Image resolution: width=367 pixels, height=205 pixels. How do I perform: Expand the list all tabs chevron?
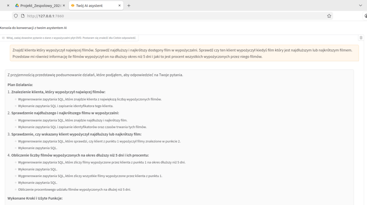click(361, 6)
